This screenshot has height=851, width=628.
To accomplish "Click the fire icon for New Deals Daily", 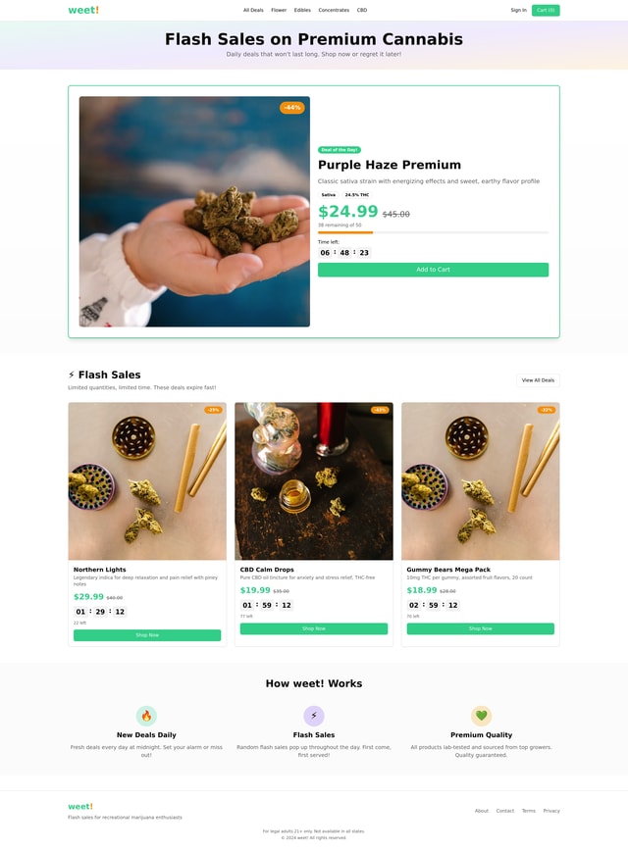I will pyautogui.click(x=146, y=716).
